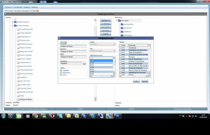Open the lifebuoy taskbar icon
The image size is (210, 135).
pos(52,116)
